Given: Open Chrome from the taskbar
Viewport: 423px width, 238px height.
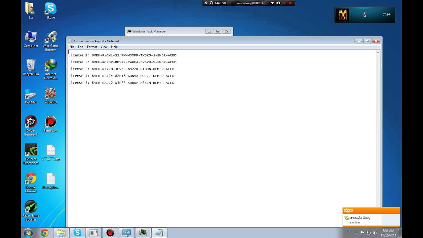Looking at the screenshot, I should tap(45, 233).
